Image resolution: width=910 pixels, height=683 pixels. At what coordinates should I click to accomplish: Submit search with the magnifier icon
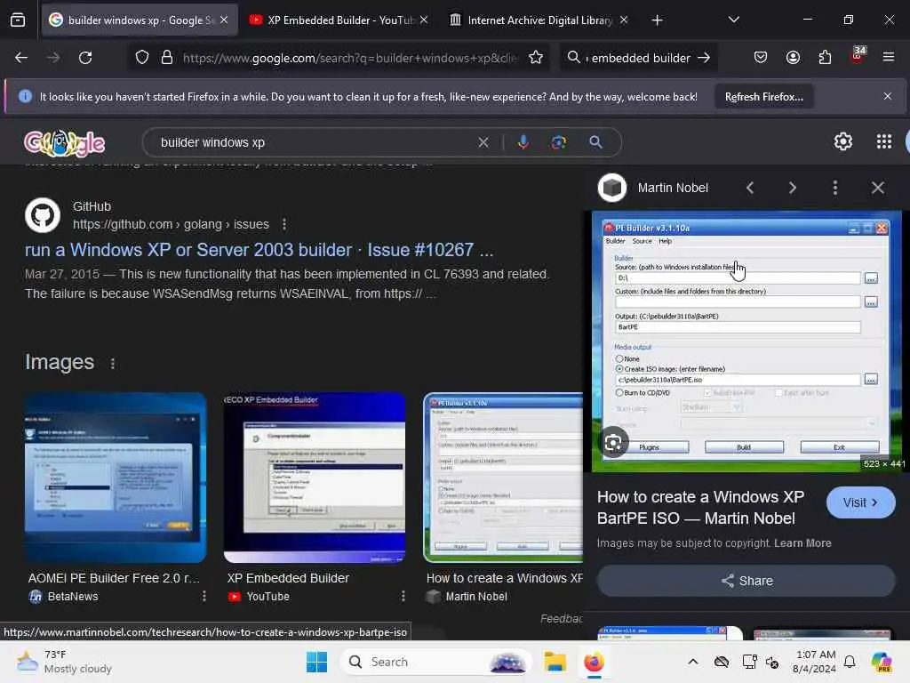pyautogui.click(x=595, y=142)
